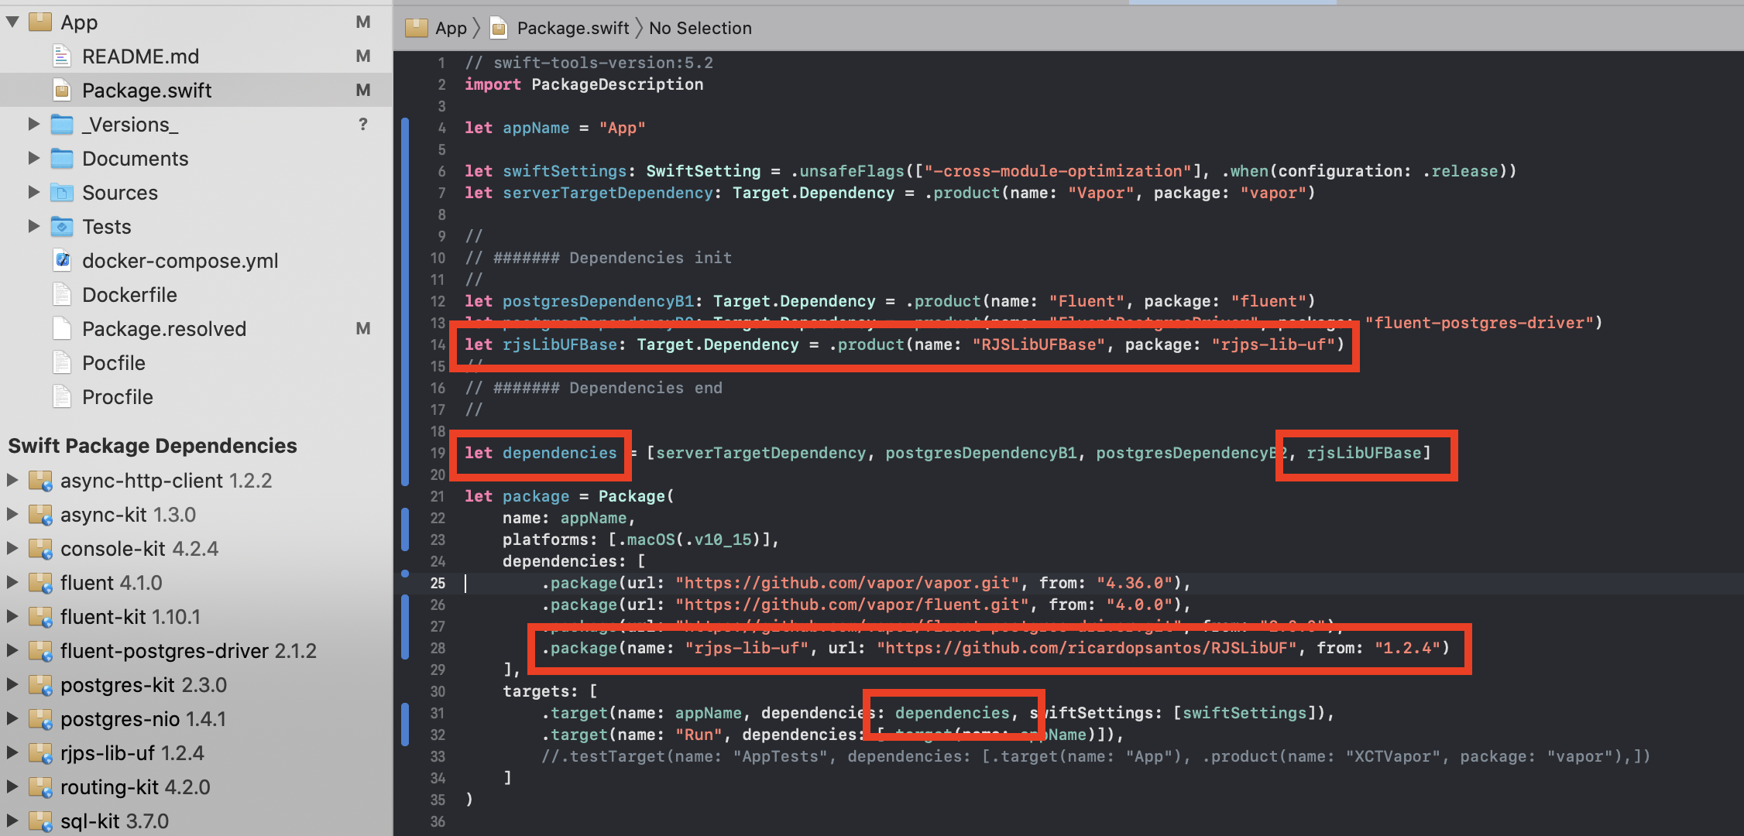
Task: Click the Tests folder icon
Action: click(62, 227)
